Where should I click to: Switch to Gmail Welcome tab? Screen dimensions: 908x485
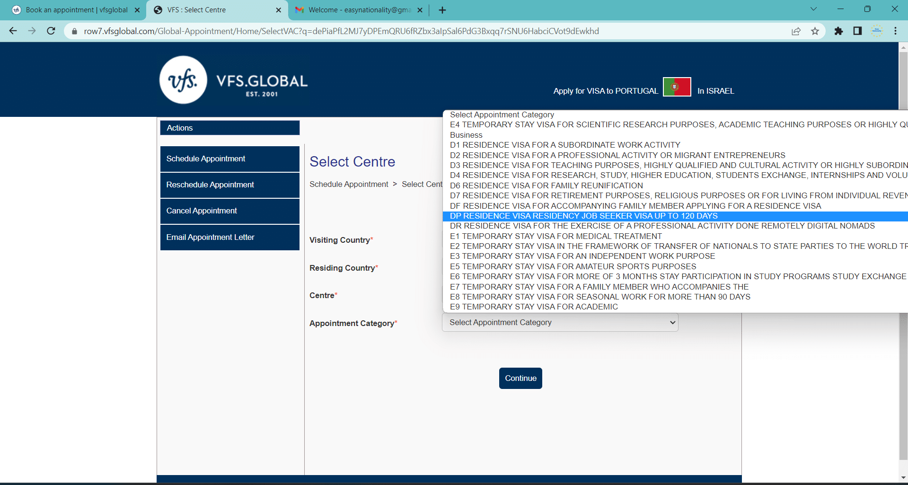[x=359, y=10]
